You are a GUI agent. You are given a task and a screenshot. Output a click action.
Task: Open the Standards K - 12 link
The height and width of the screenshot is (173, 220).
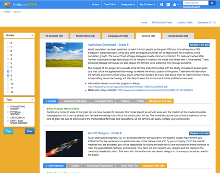[207, 23]
